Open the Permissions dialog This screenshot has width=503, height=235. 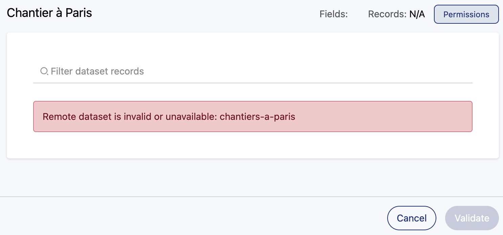[x=466, y=15]
